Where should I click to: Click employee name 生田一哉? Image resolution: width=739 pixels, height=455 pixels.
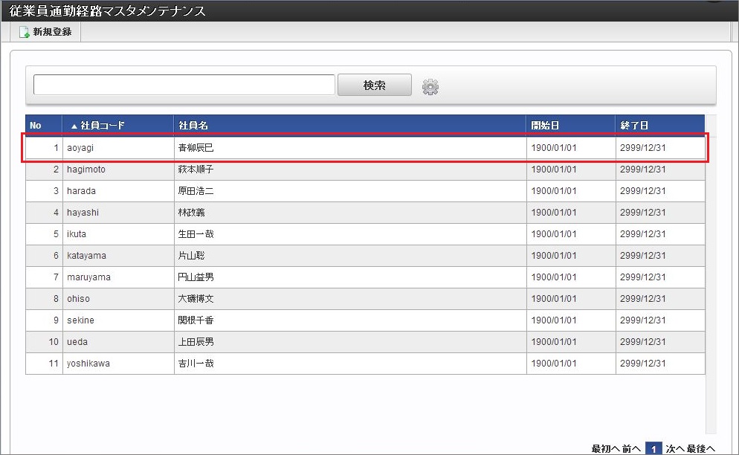[196, 234]
